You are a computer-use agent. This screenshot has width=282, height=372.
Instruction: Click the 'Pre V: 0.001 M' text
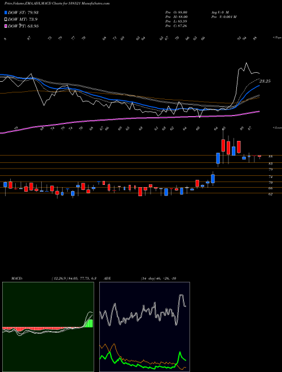coord(223,17)
